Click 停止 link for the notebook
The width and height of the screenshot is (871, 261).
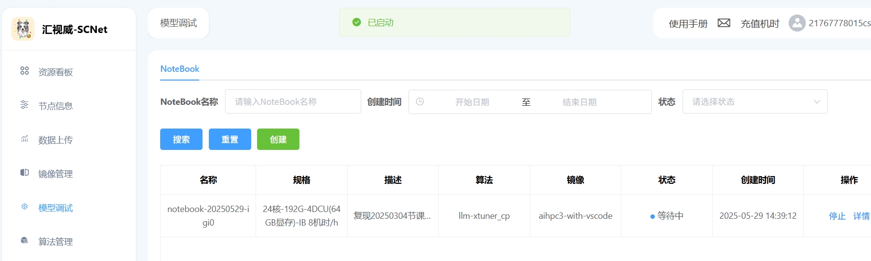tap(837, 216)
